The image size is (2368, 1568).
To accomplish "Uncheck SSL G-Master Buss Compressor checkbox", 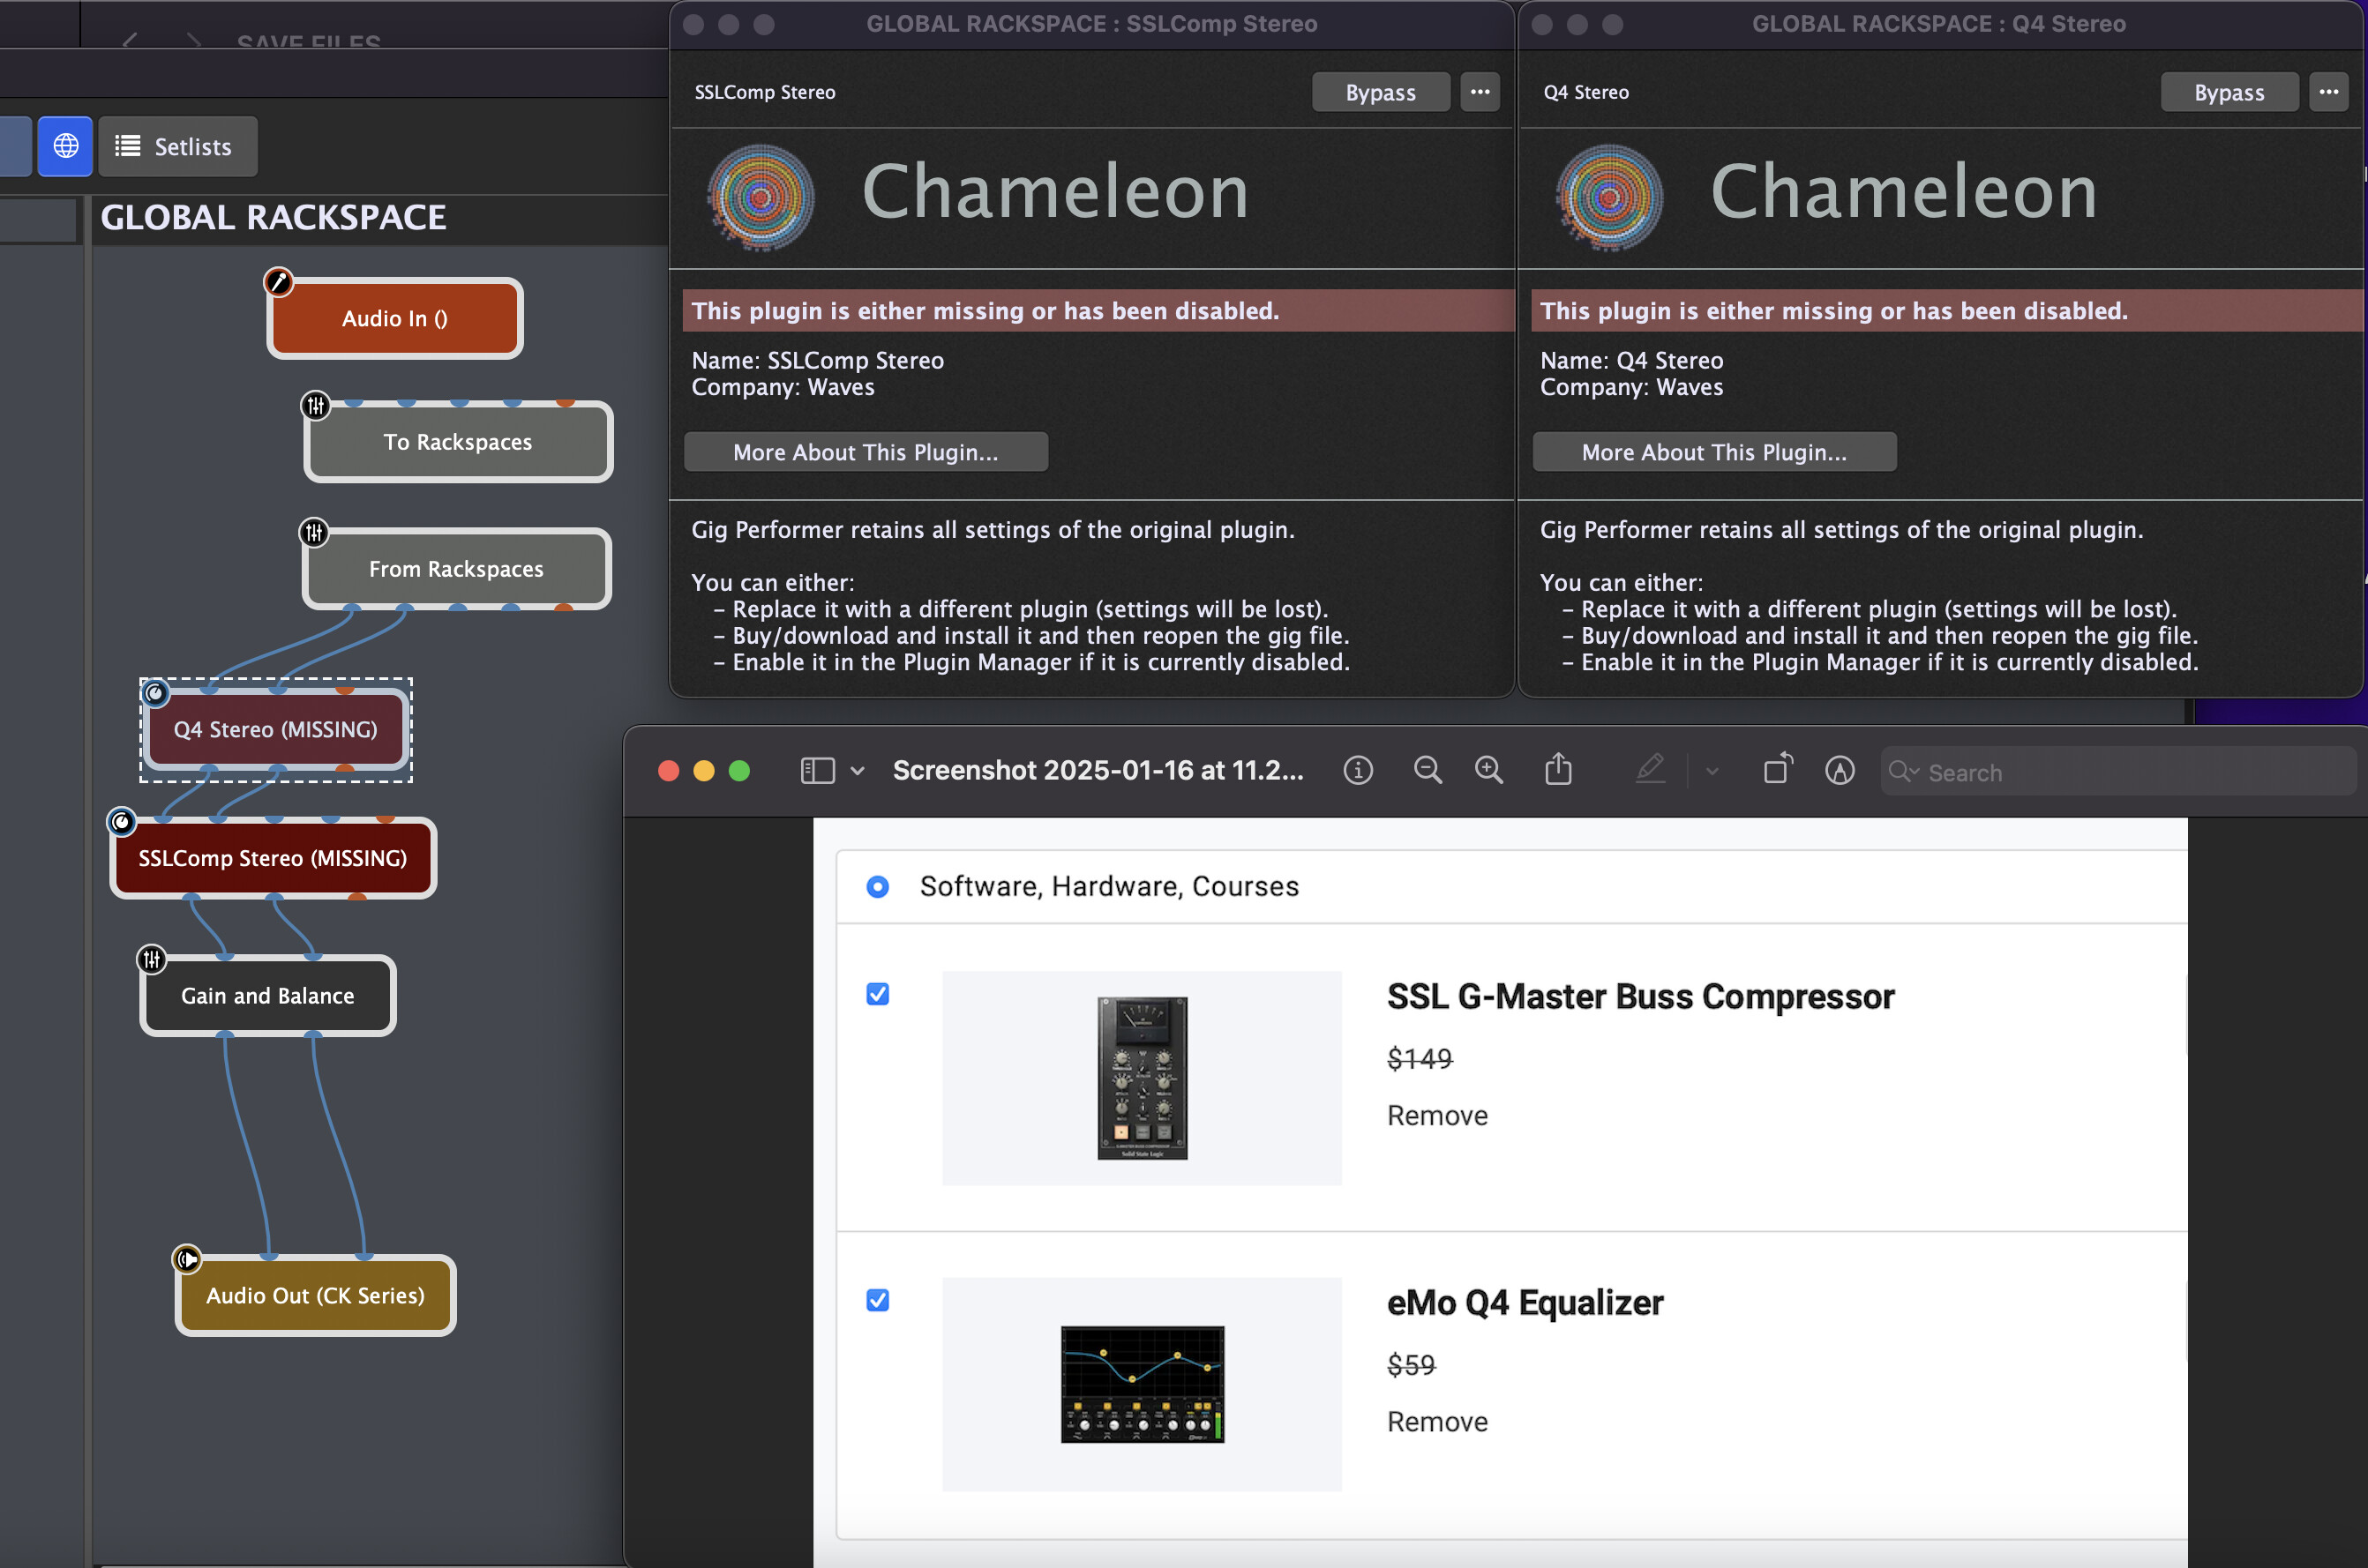I will 877,994.
